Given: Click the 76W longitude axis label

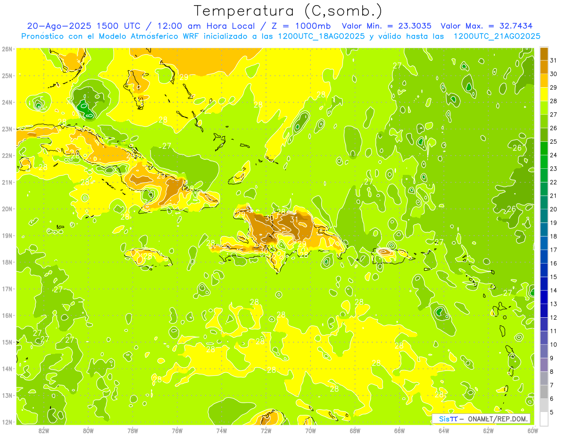Looking at the screenshot, I should point(177,430).
